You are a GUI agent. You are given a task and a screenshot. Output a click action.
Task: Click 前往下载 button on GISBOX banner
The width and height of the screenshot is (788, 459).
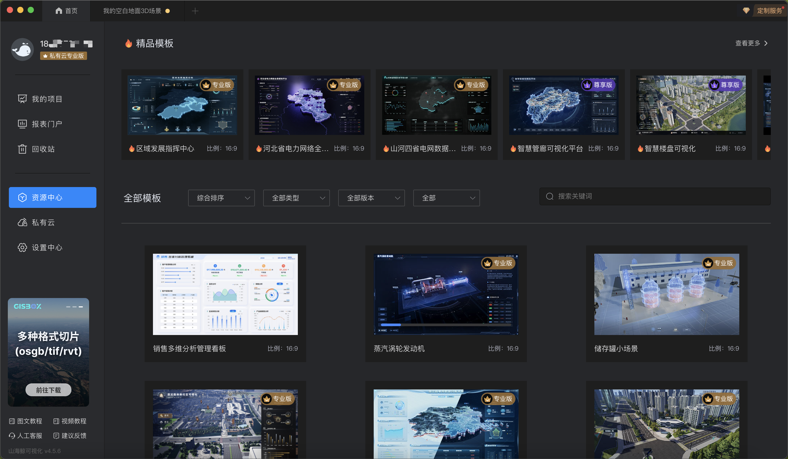pyautogui.click(x=48, y=390)
